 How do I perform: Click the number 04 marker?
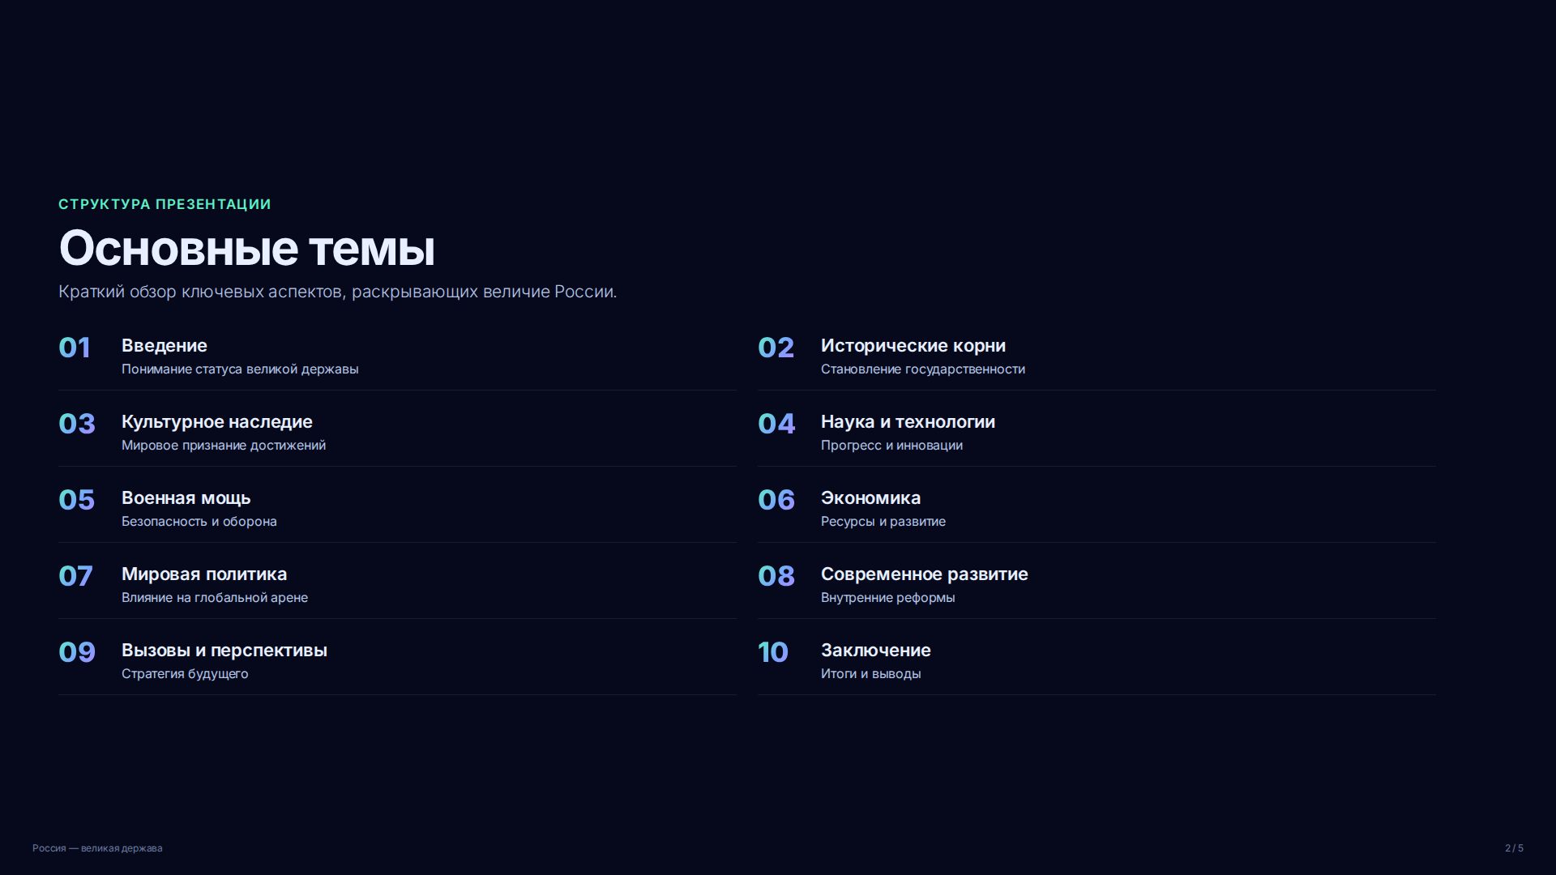tap(776, 424)
